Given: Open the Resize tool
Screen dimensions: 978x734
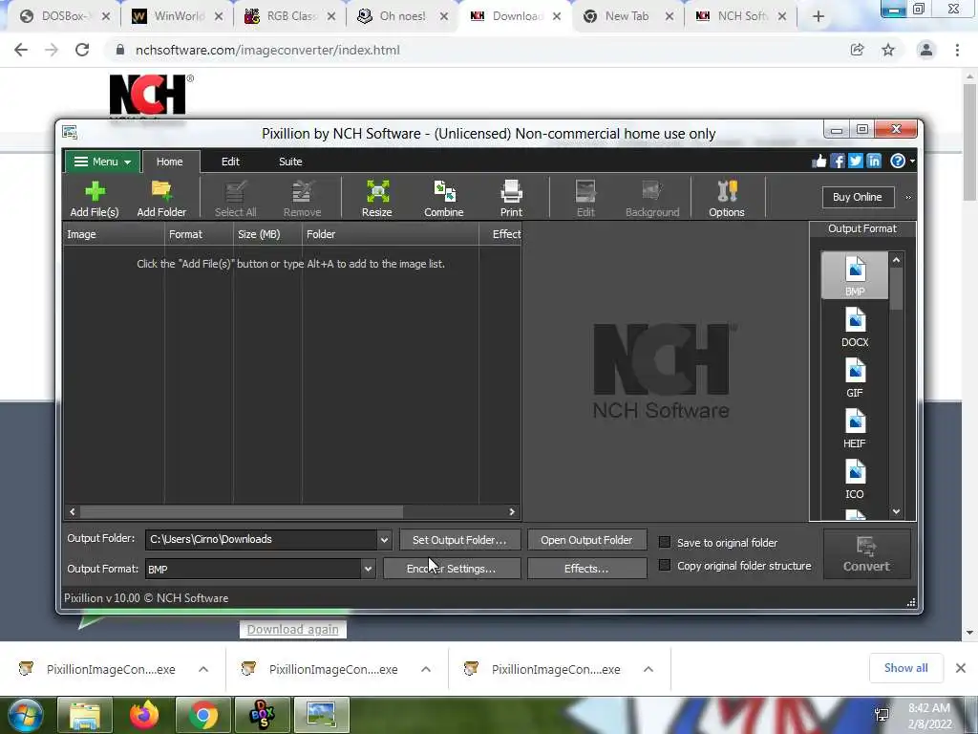Looking at the screenshot, I should point(376,199).
